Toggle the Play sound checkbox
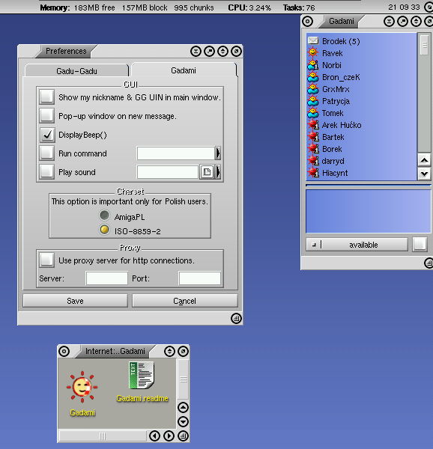Viewport: 433px width, 449px height. (x=46, y=172)
